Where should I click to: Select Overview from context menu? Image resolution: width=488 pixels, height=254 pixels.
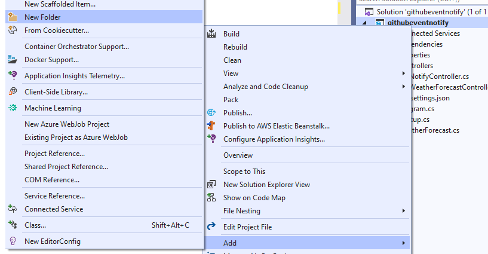coord(307,155)
